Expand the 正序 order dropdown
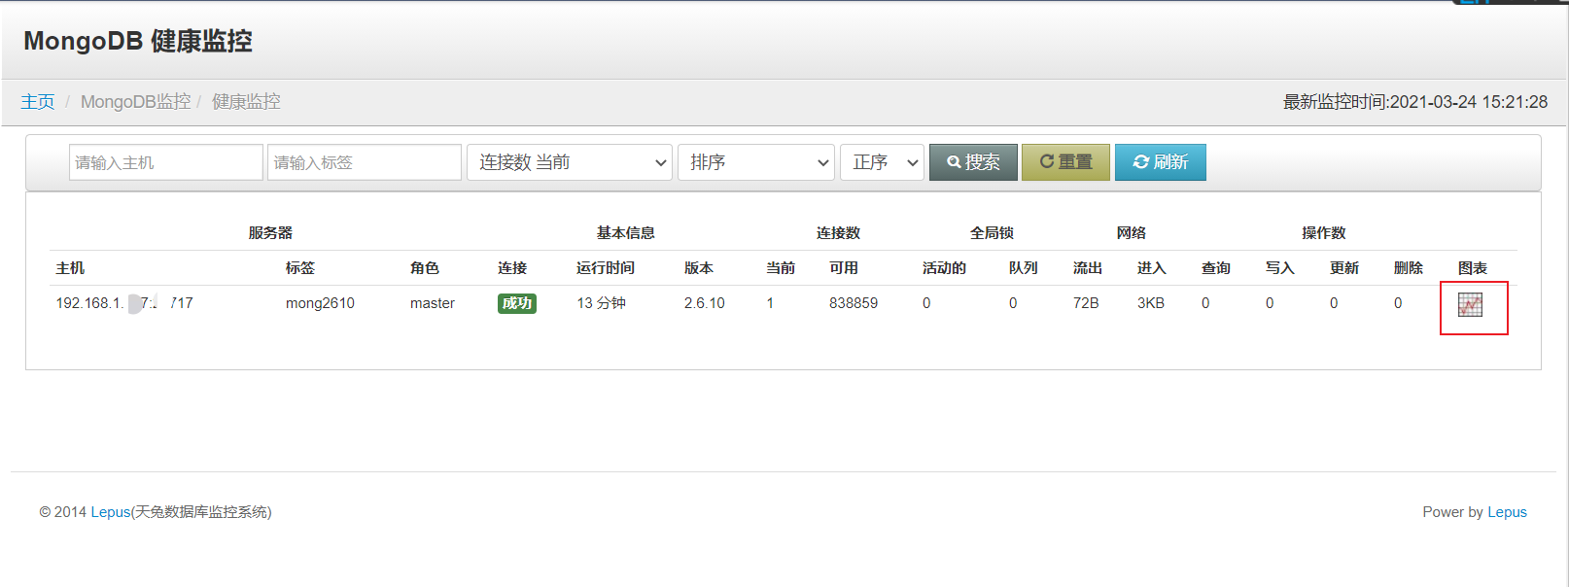The image size is (1569, 587). [882, 162]
